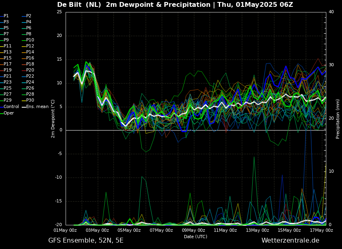The height and width of the screenshot is (249, 342).
Task: Click the P15 legend entry
Action: [x=6, y=58]
